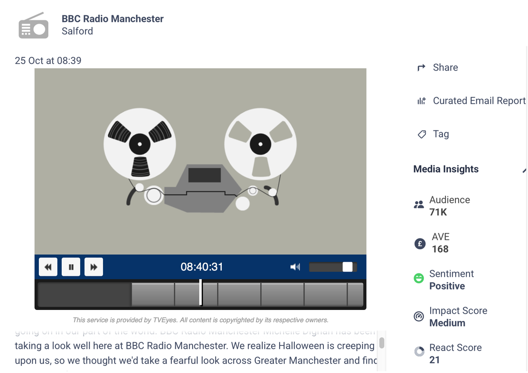Click the React Score value 21
The height and width of the screenshot is (373, 528).
point(434,360)
